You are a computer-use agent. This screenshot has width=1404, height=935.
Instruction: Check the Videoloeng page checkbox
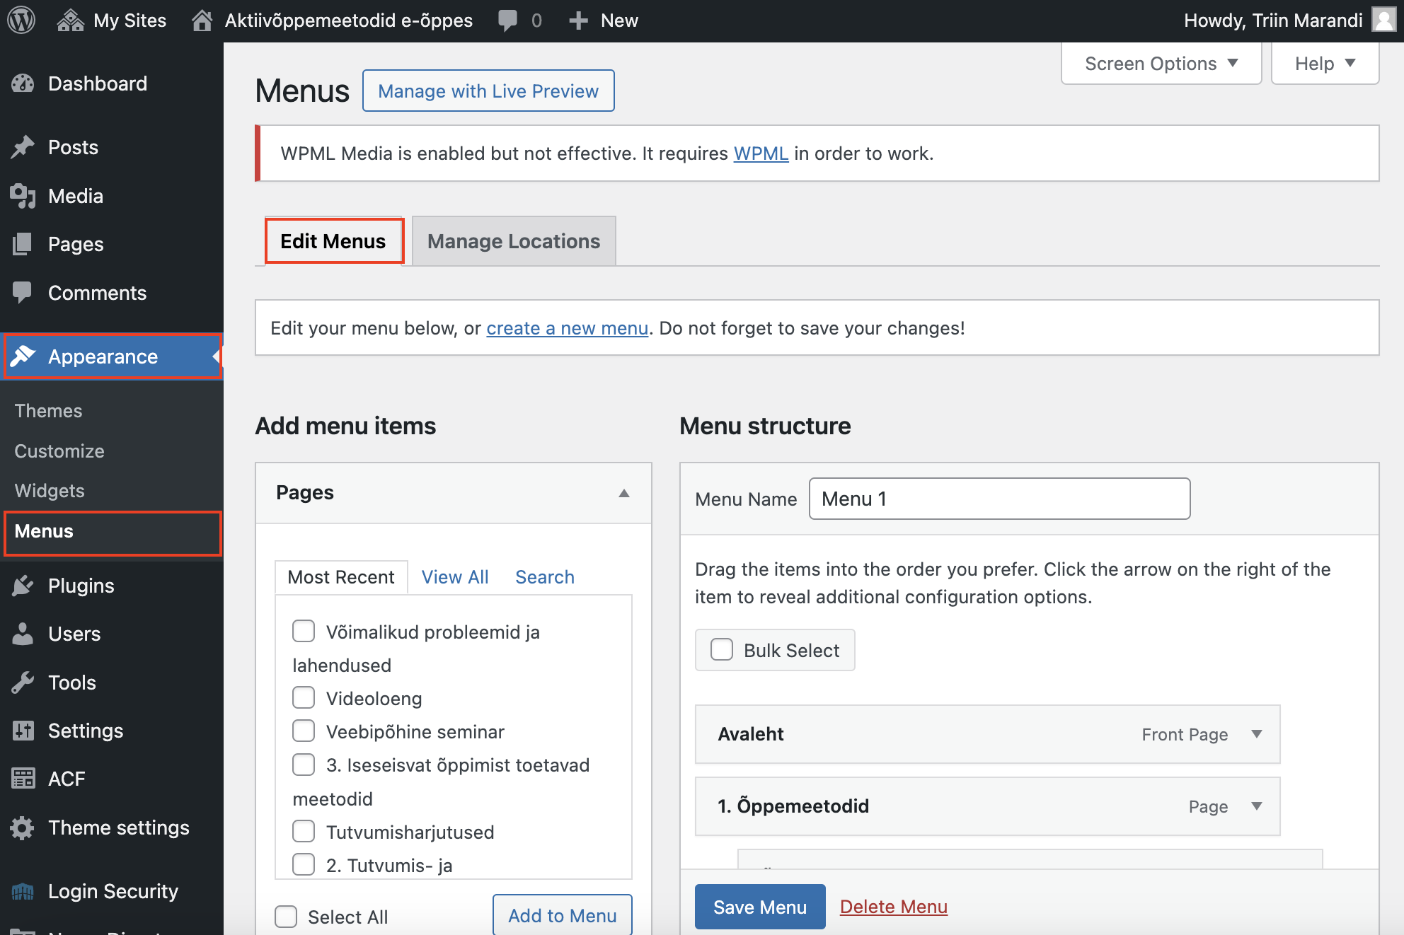[x=303, y=697]
